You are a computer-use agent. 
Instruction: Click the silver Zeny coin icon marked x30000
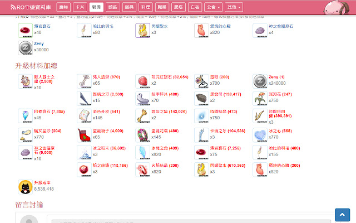(x=25, y=48)
